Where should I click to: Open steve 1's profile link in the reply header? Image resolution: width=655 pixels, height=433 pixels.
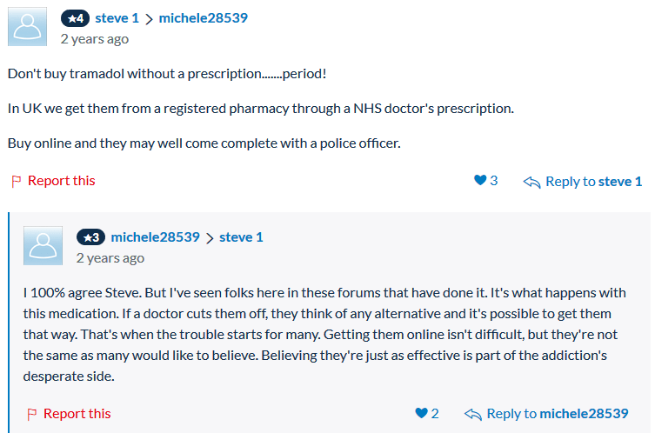coord(241,237)
